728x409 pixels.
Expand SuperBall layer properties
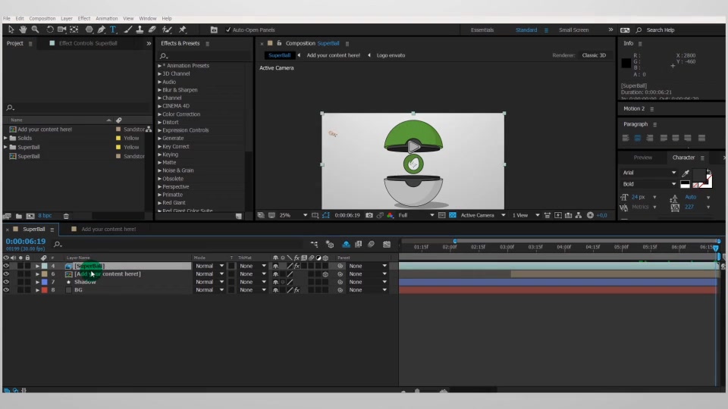coord(38,266)
